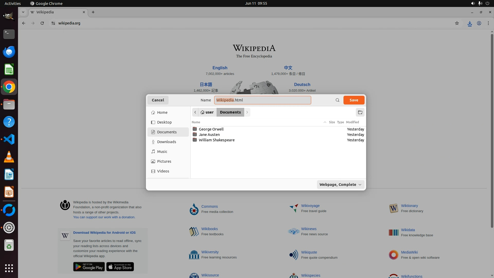Cancel the save dialog

tap(158, 100)
